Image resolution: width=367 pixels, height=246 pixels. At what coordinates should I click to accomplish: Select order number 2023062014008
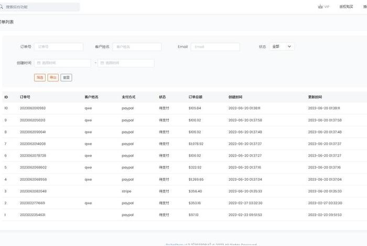[33, 144]
